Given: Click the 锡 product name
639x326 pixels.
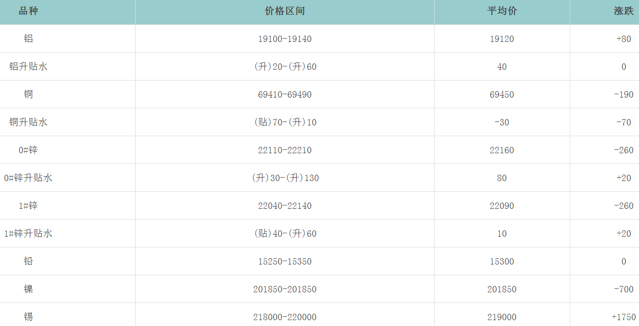Looking at the screenshot, I should tap(28, 317).
